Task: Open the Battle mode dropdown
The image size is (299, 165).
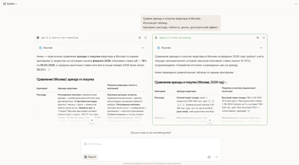Action: (10, 3)
